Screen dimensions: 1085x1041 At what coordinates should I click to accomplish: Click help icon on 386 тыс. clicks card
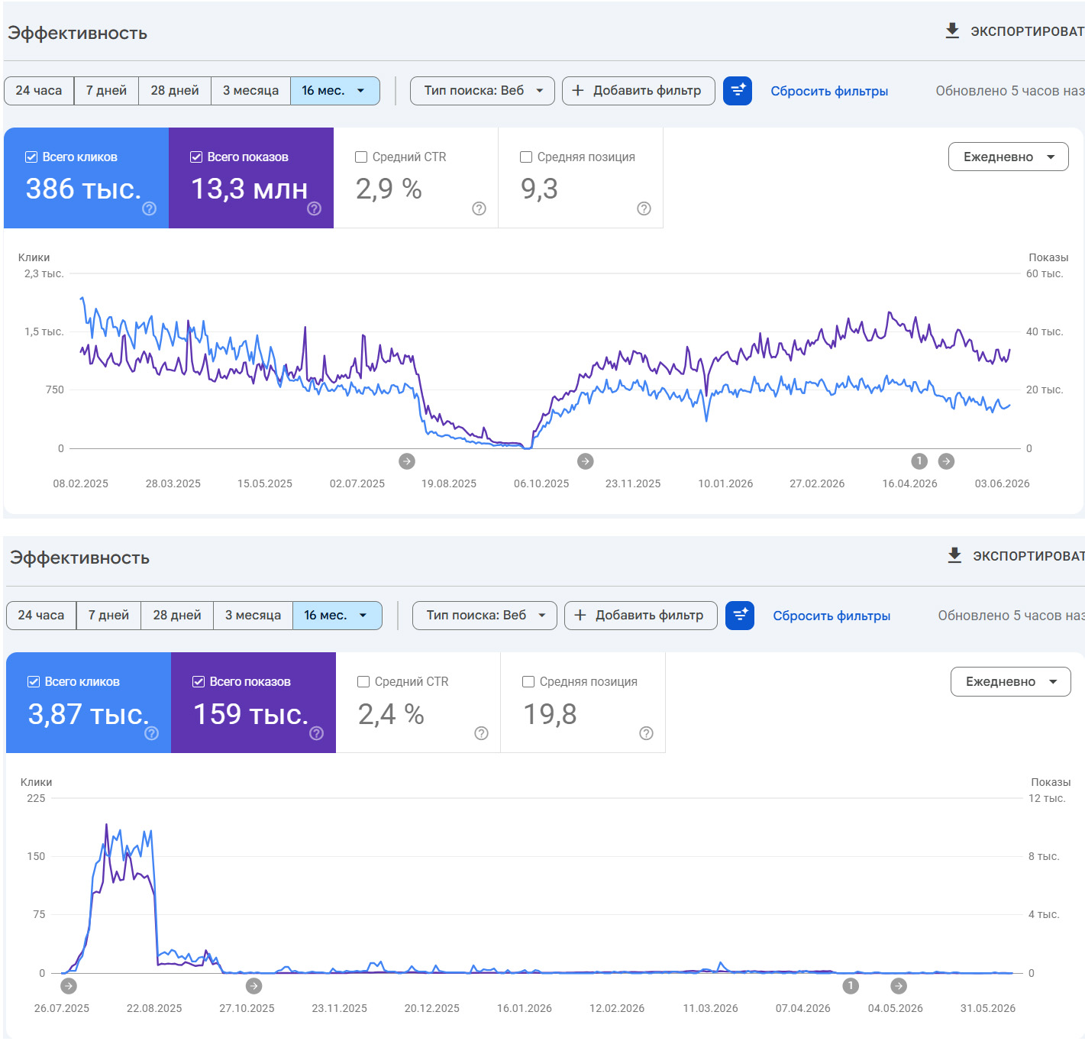pos(149,209)
